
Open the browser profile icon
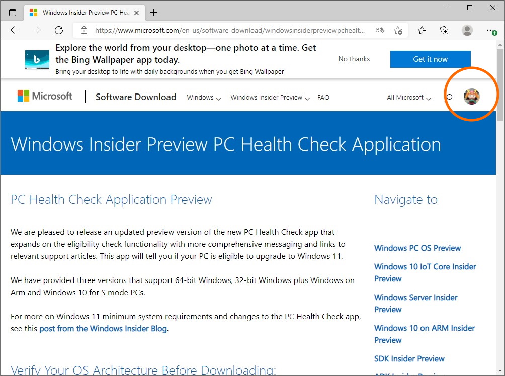[467, 30]
